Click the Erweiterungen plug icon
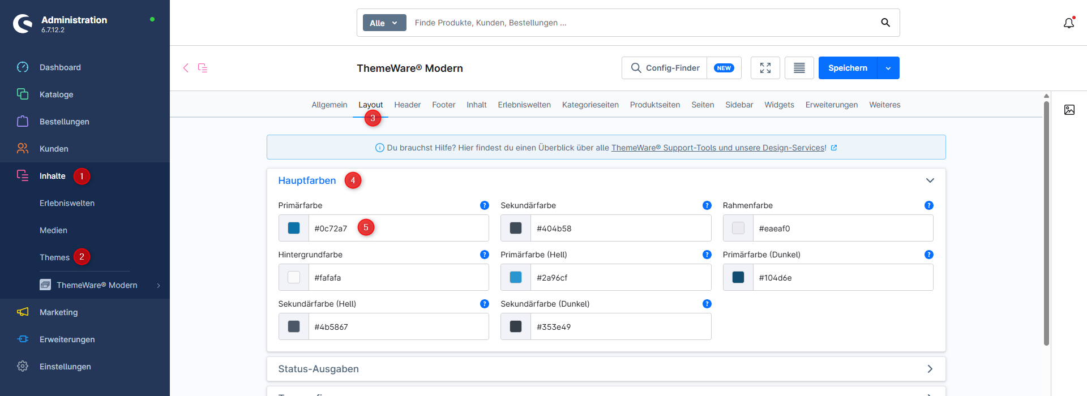Viewport: 1087px width, 396px height. 23,339
